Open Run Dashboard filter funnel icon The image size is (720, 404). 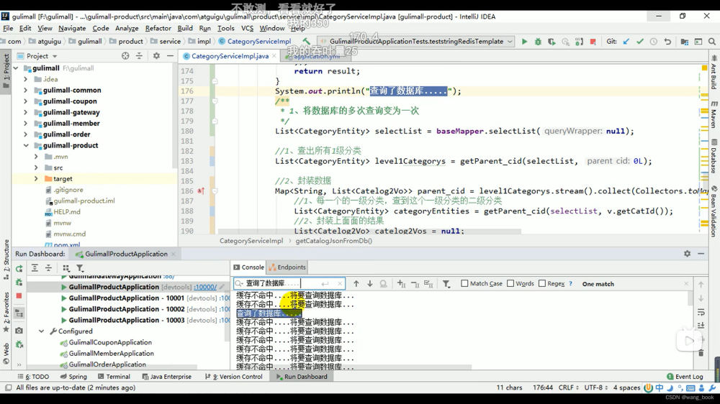coord(80,268)
